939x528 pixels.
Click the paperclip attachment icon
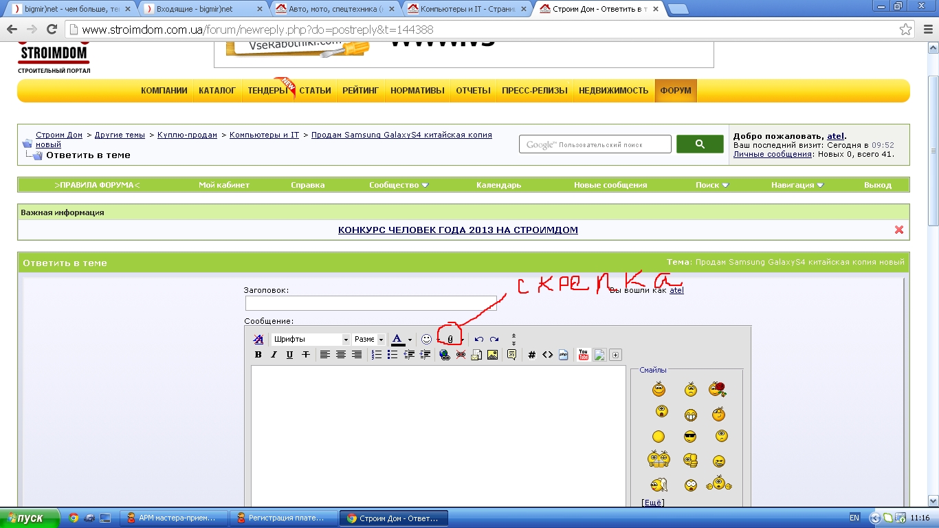coord(450,340)
